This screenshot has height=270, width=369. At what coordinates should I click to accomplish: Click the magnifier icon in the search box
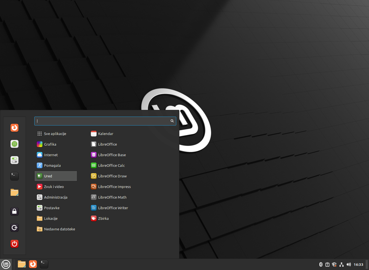[x=172, y=121]
